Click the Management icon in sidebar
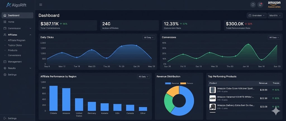 pyautogui.click(x=5, y=62)
